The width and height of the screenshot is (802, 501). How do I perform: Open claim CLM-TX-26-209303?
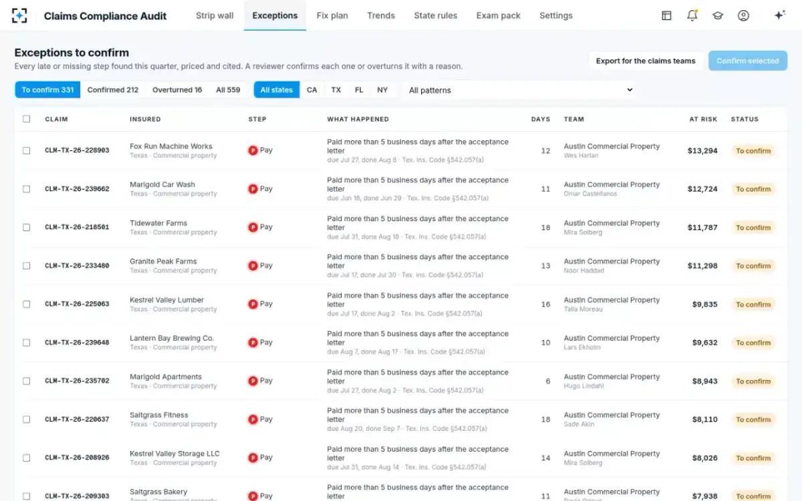pos(77,496)
